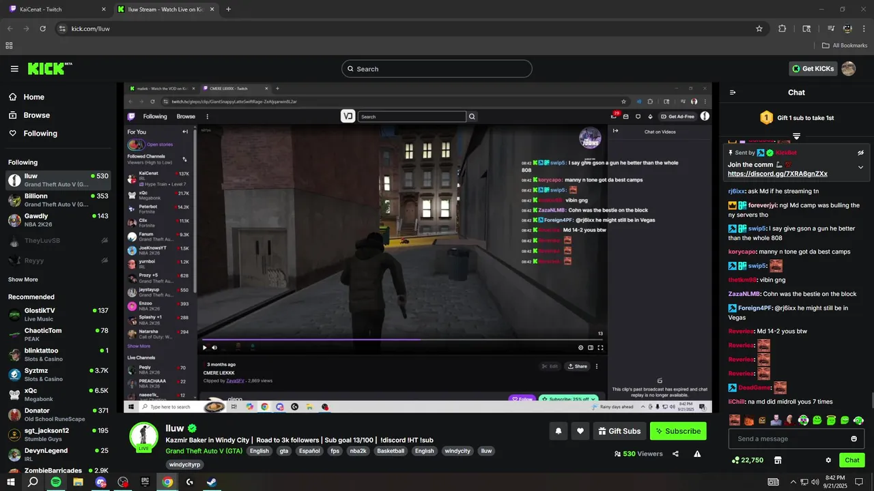The width and height of the screenshot is (874, 491).
Task: Open the discord.gg invite link
Action: [778, 174]
